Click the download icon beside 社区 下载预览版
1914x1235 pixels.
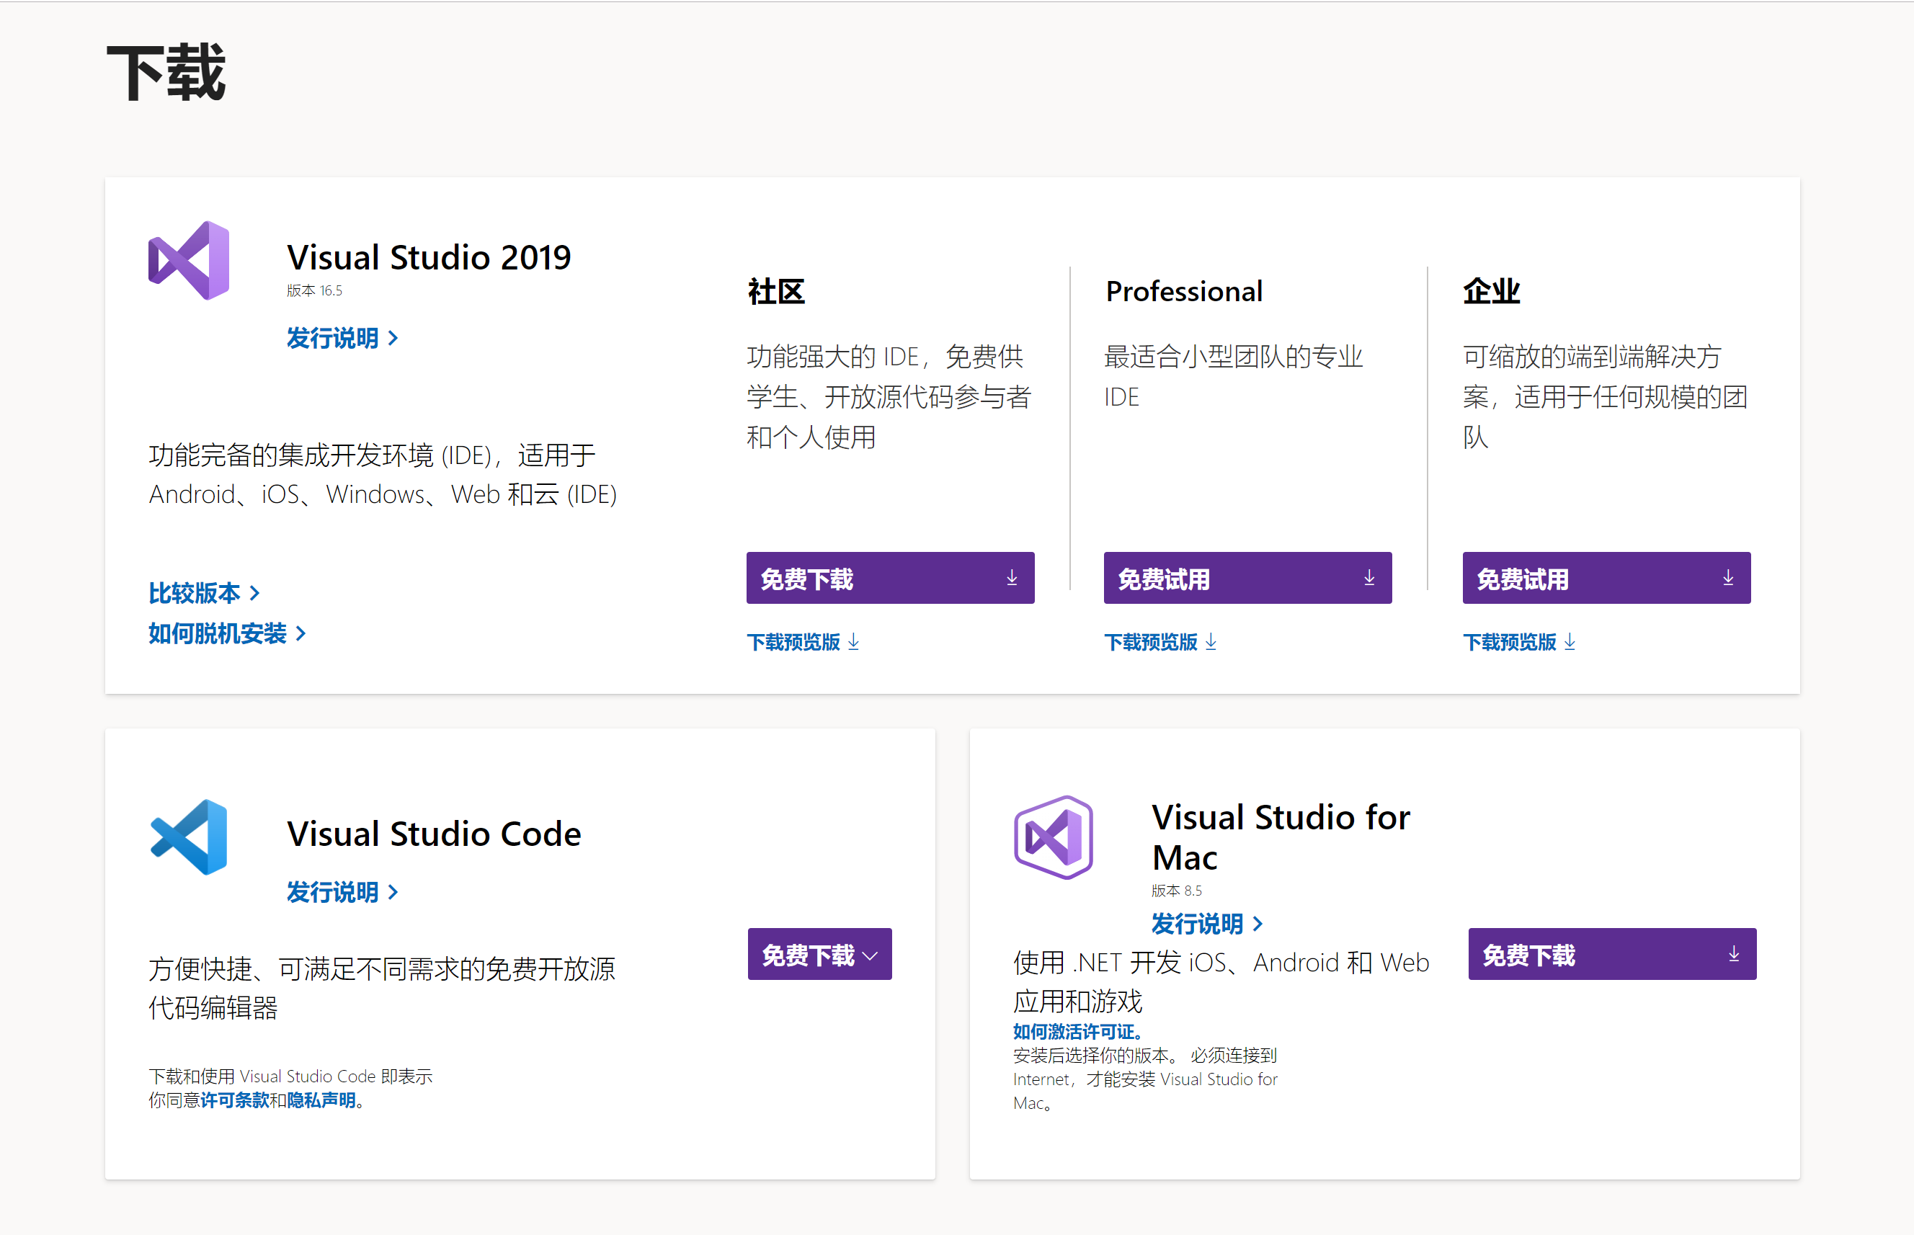pyautogui.click(x=853, y=641)
